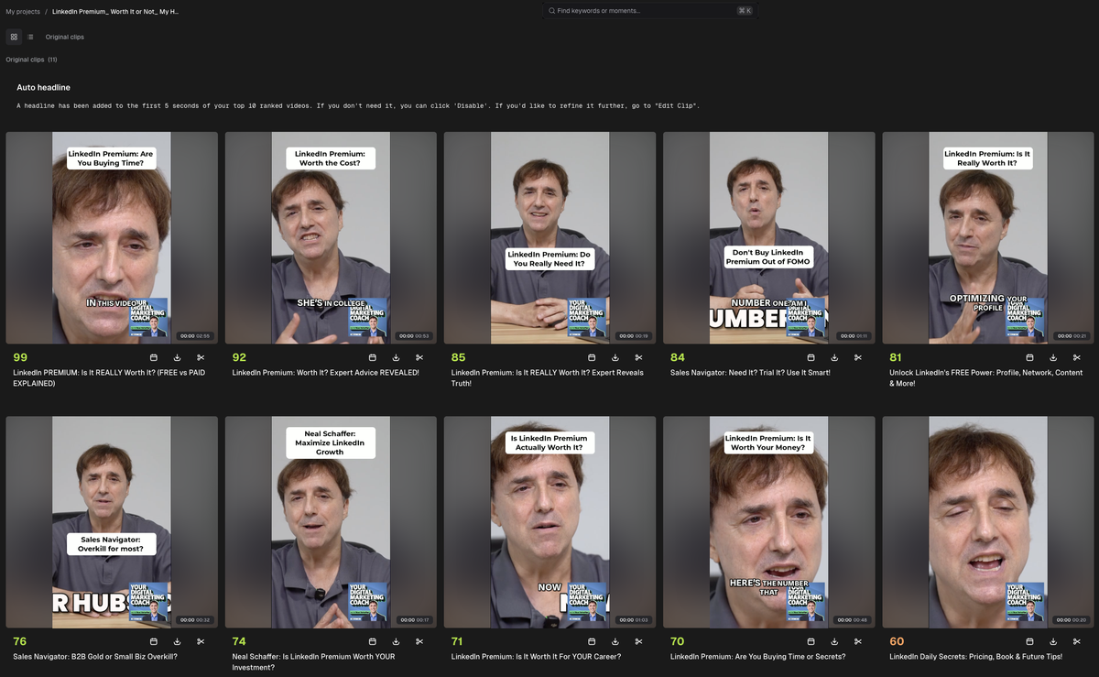Download the clip scored 70
The image size is (1099, 677).
[834, 641]
